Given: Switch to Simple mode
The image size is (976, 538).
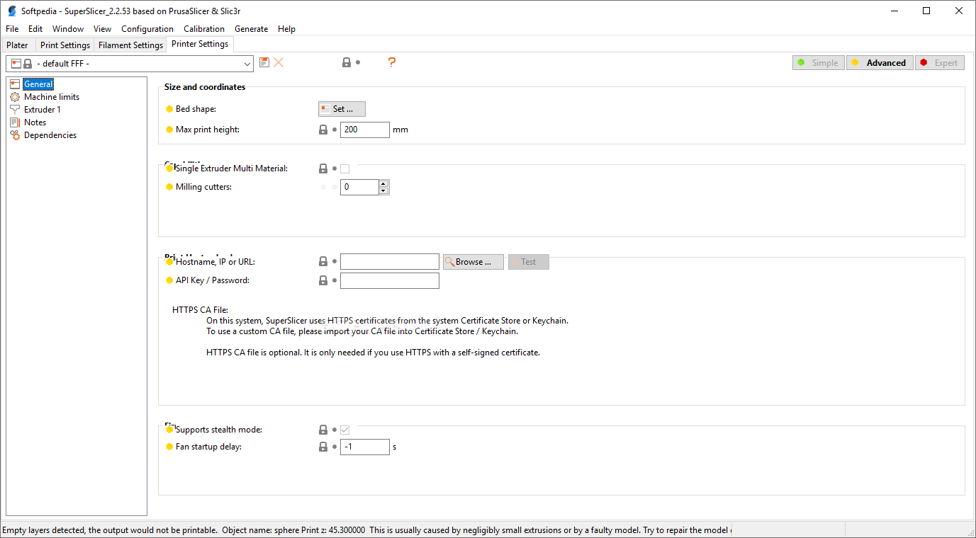Looking at the screenshot, I should pos(819,63).
